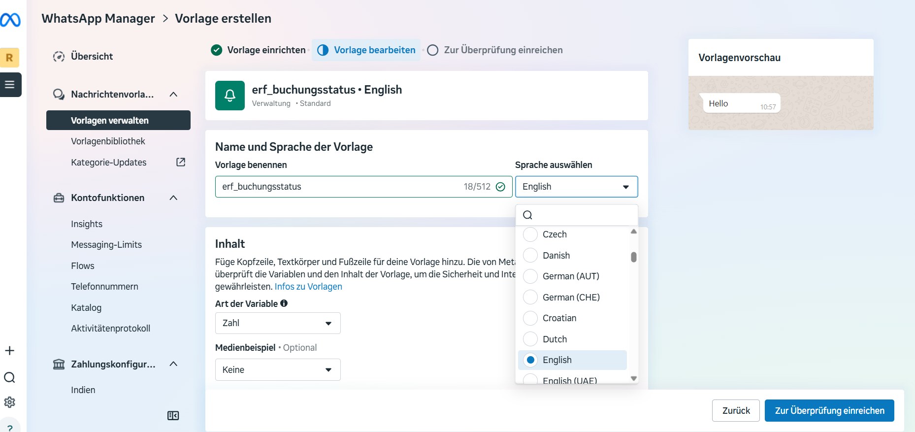Open the Sprache auswählen English dropdown
The image size is (915, 432).
(x=576, y=187)
